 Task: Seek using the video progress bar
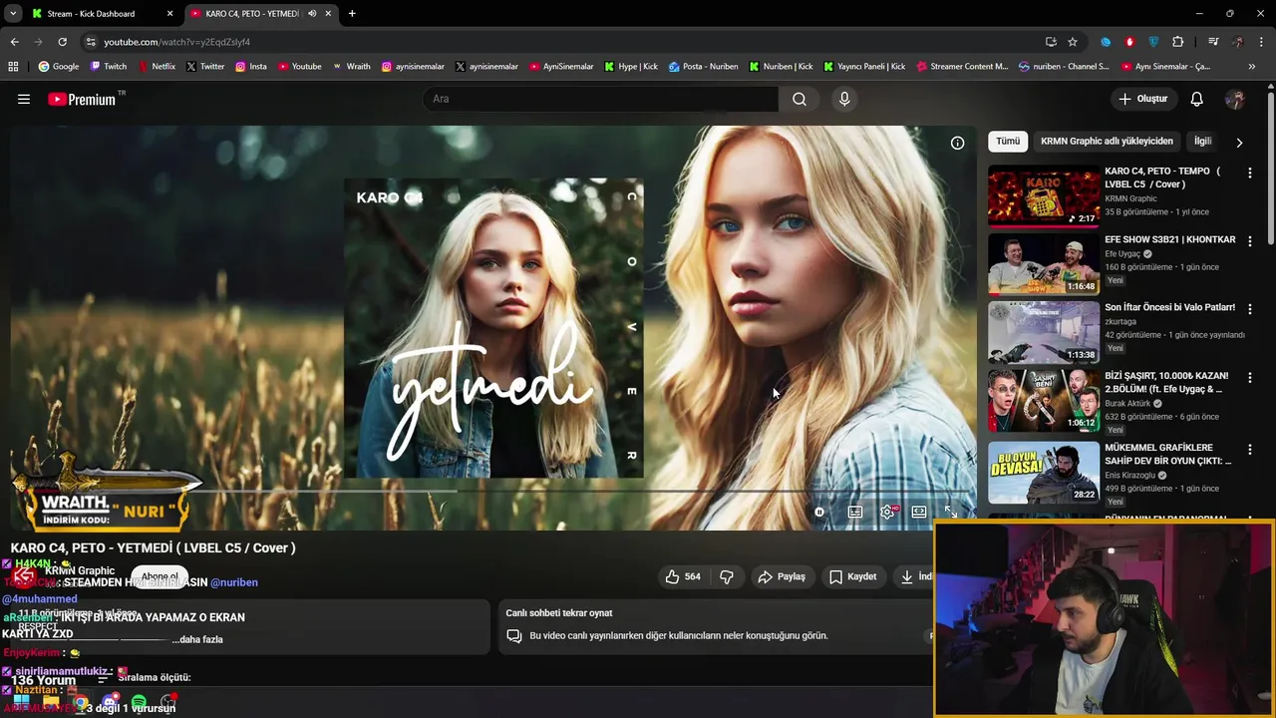point(493,491)
